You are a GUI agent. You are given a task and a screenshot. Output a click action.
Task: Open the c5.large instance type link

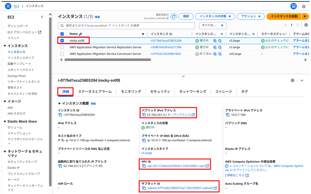[147, 153]
